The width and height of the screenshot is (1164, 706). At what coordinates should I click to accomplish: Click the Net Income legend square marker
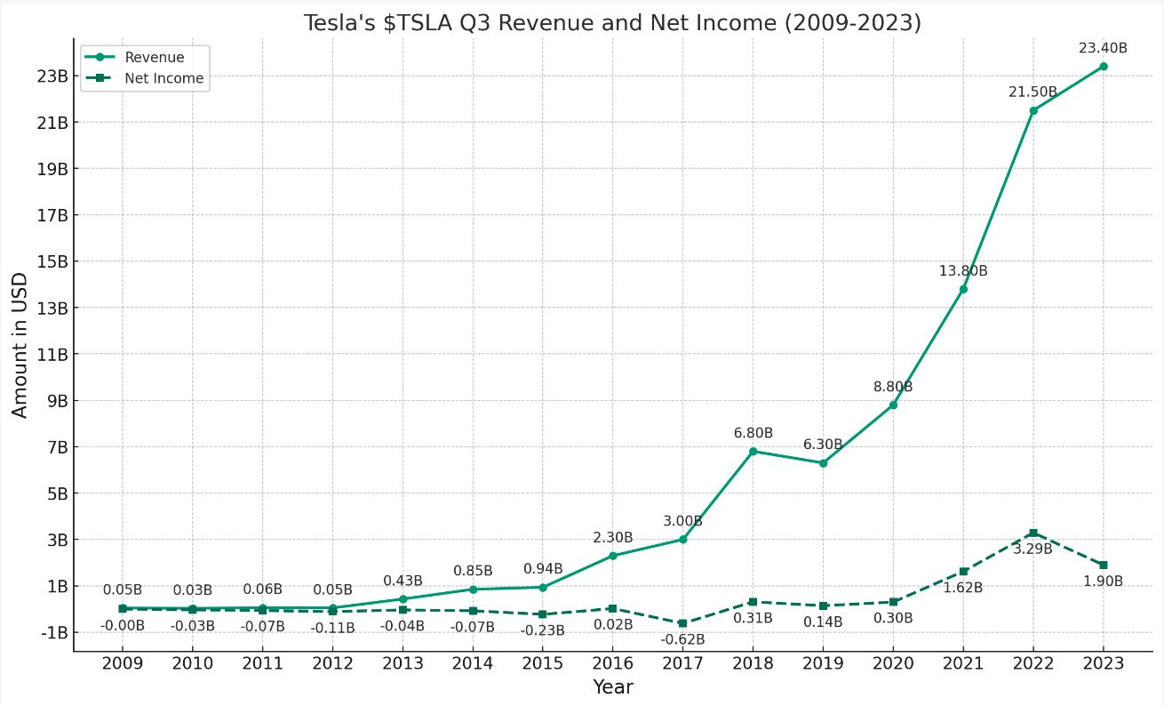point(100,78)
